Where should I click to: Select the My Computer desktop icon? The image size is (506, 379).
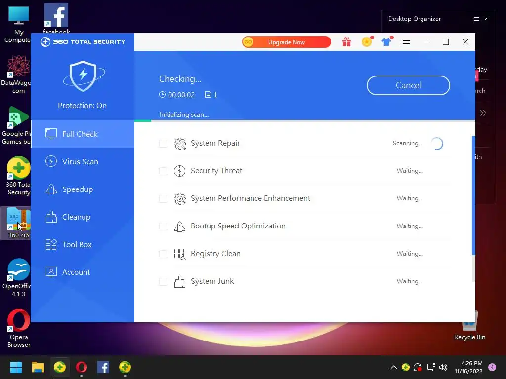18,24
